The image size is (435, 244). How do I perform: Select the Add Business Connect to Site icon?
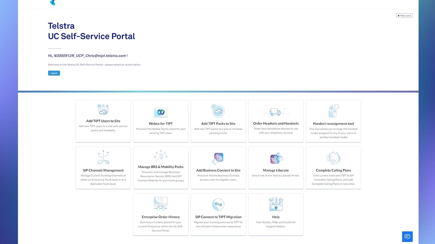click(218, 158)
